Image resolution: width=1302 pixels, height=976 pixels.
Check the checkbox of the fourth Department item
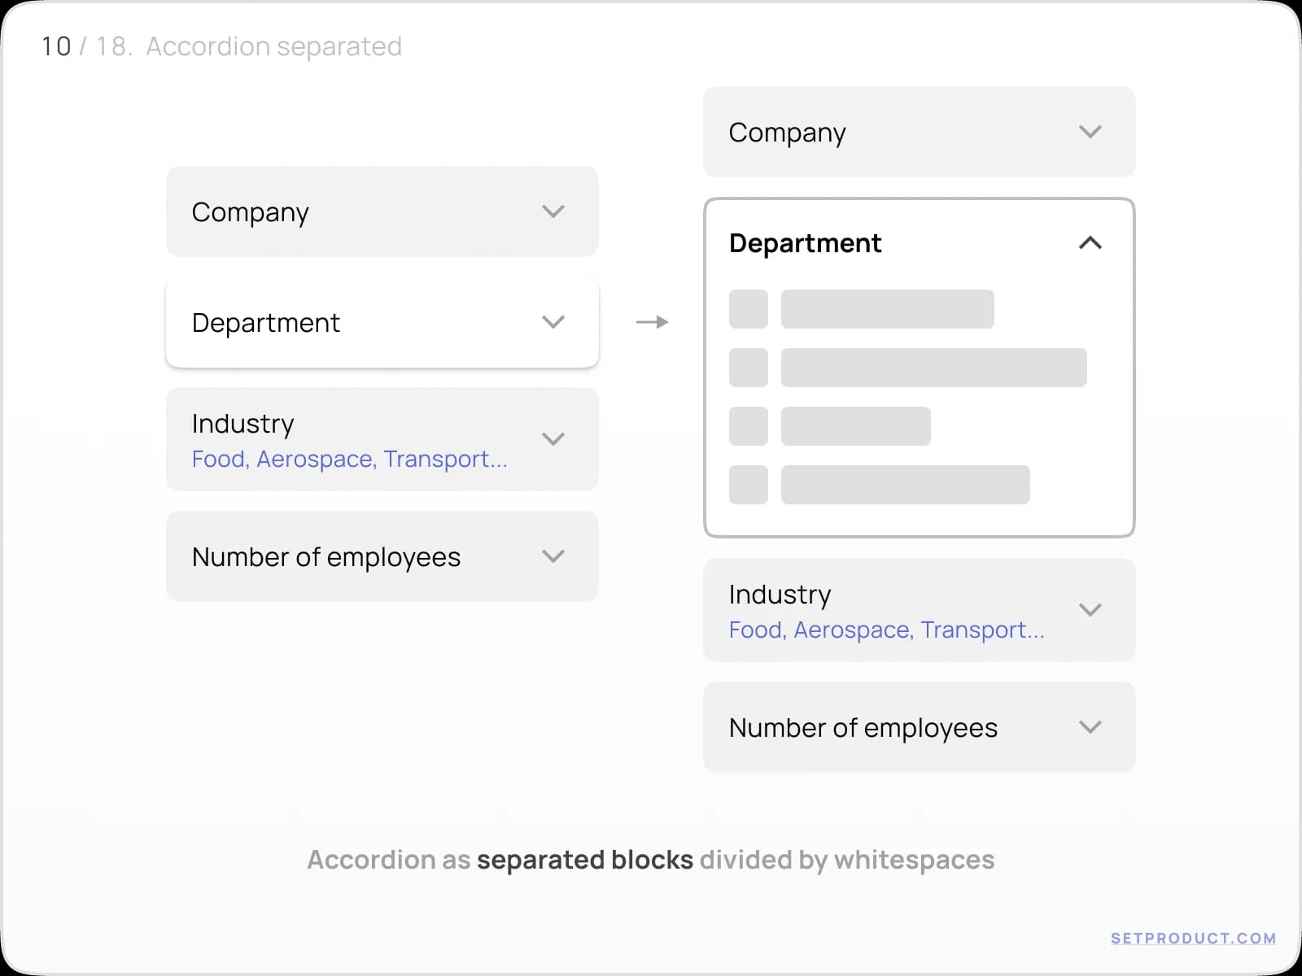click(x=748, y=485)
